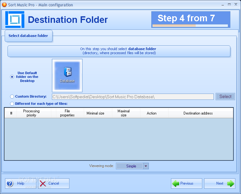This screenshot has width=241, height=194.
Task: Click the 'database folder' instruction text
Action: coord(142,49)
